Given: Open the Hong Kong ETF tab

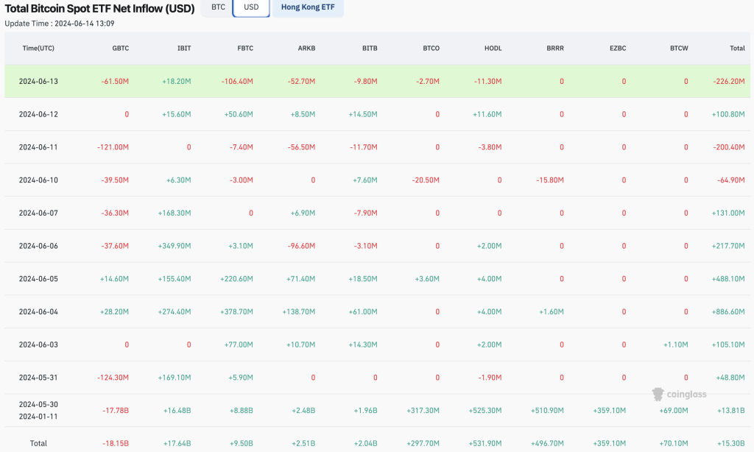Looking at the screenshot, I should point(308,7).
